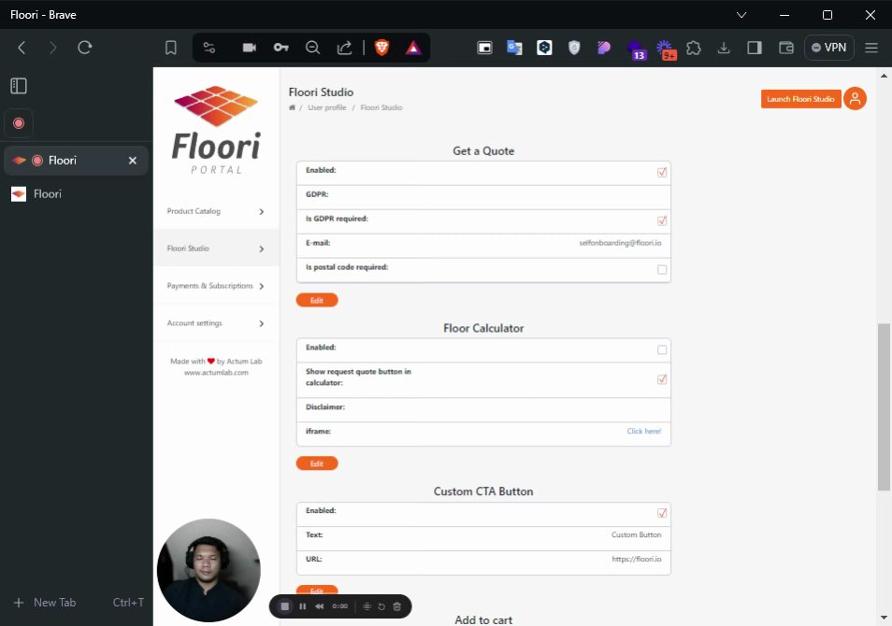Click the Launch Floori Studio button
This screenshot has height=626, width=892.
point(800,99)
